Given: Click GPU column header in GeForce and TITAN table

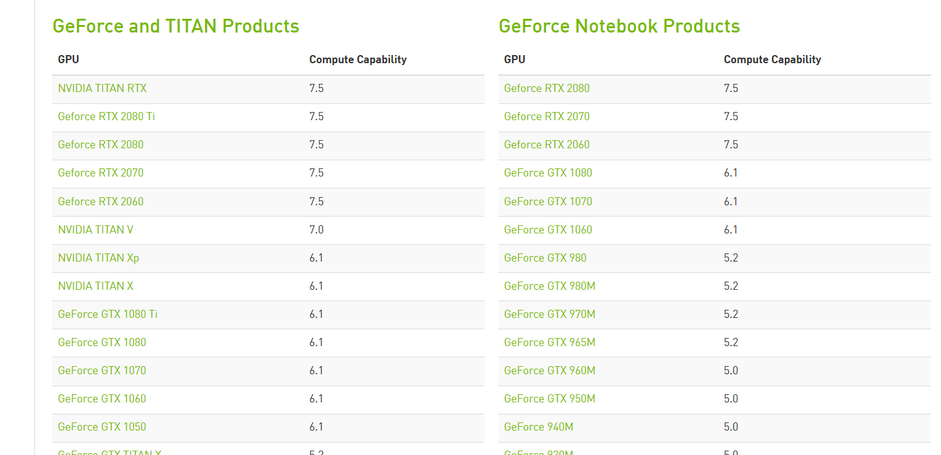Looking at the screenshot, I should pyautogui.click(x=68, y=59).
